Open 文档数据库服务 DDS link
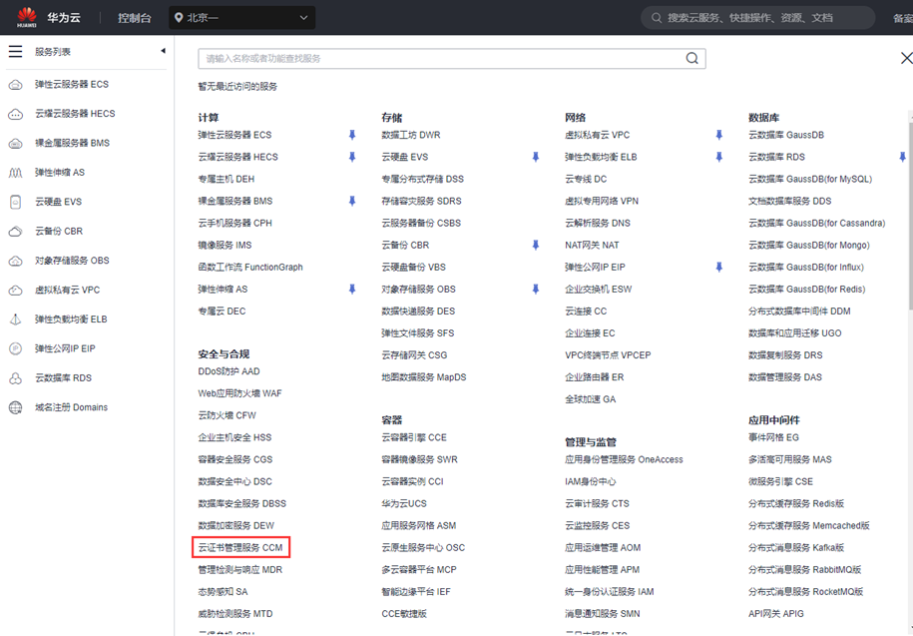The image size is (913, 636). click(x=790, y=202)
